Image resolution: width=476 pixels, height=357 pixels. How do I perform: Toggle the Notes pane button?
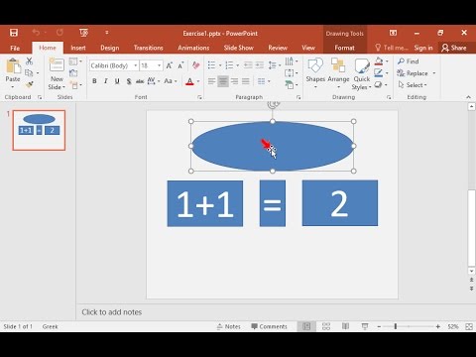tap(229, 326)
